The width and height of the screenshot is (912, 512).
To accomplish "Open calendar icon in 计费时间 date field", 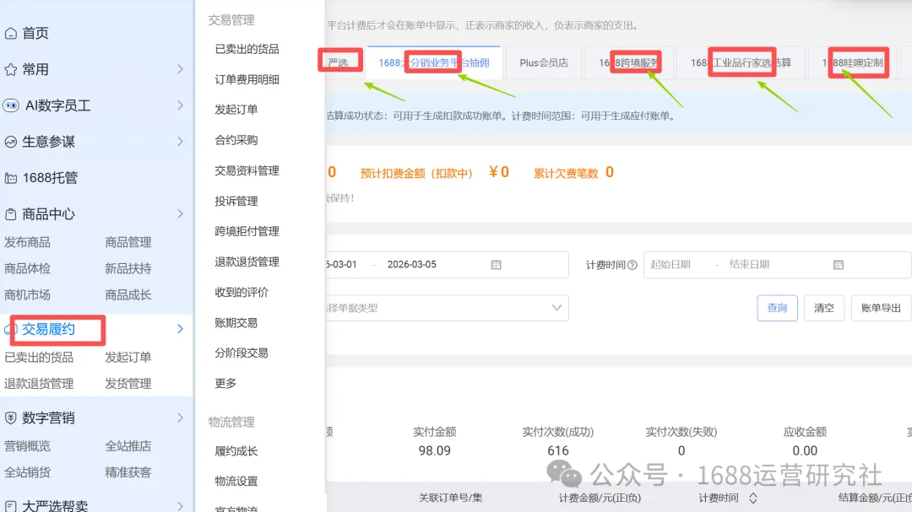I will coord(839,264).
